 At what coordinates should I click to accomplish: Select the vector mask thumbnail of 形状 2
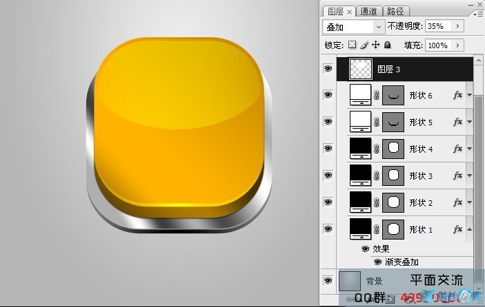(x=393, y=203)
